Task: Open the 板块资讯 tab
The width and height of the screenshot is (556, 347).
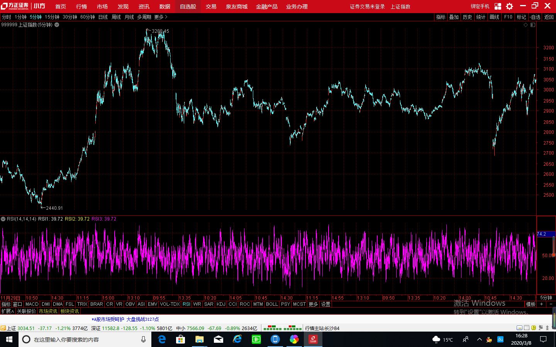Action: coord(69,311)
